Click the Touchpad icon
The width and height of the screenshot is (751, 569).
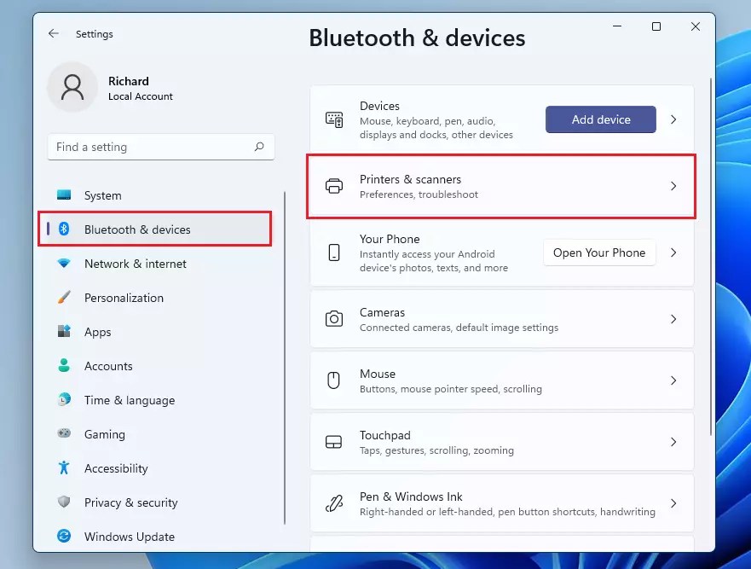333,442
